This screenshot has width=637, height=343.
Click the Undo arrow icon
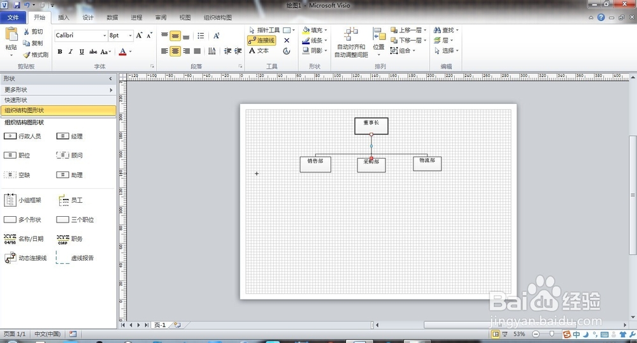(27, 5)
